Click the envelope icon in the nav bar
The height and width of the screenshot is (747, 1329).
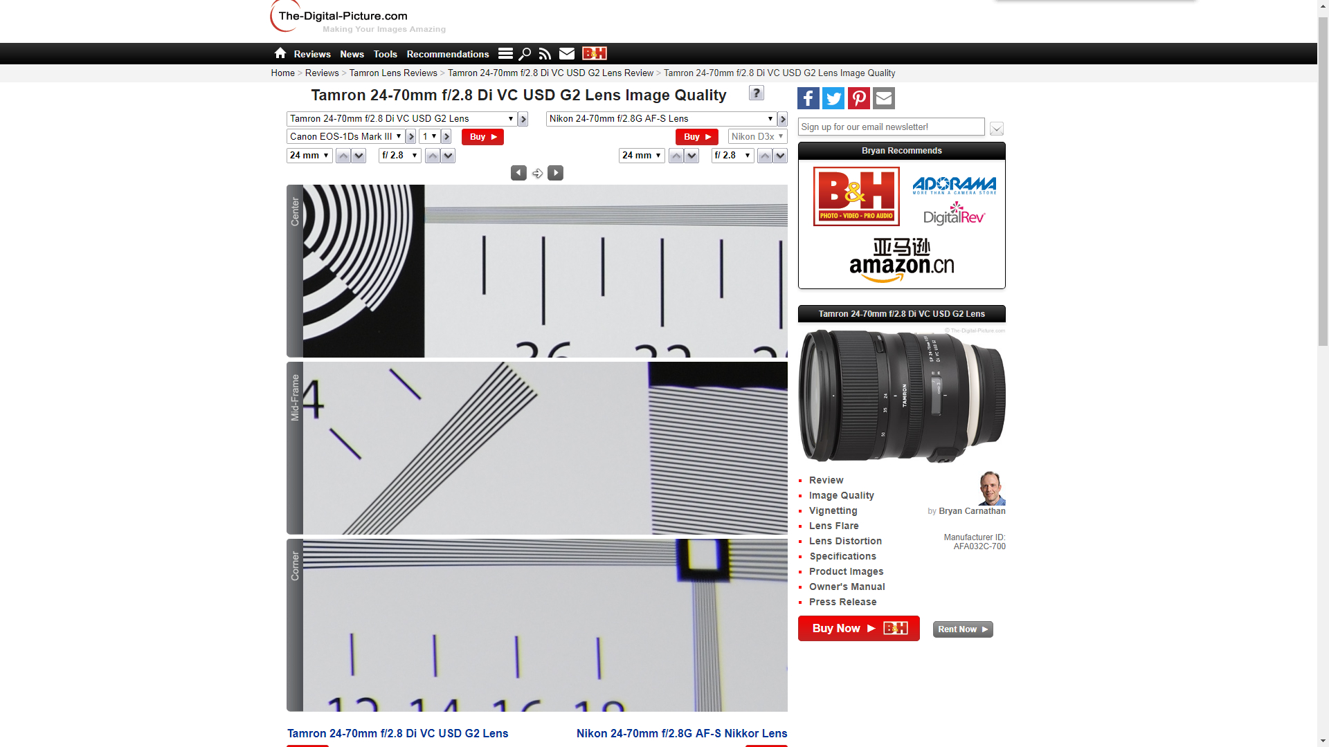pos(567,53)
